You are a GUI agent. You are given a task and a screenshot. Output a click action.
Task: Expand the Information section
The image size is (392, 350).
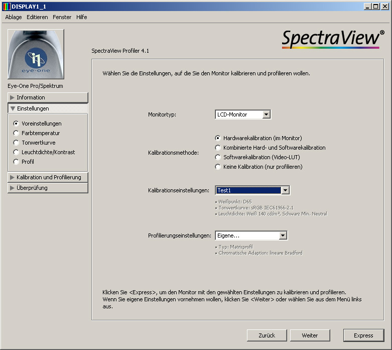pos(48,97)
